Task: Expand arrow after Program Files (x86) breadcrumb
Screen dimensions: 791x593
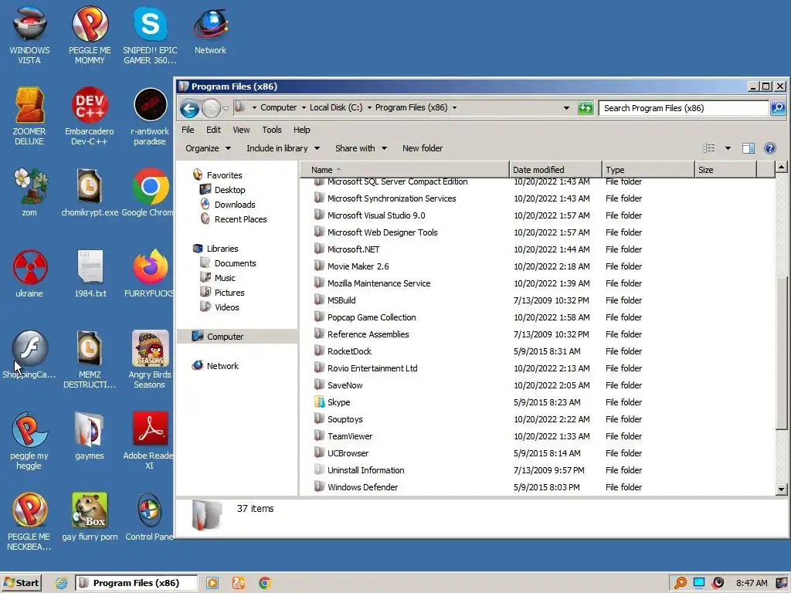Action: coord(454,108)
